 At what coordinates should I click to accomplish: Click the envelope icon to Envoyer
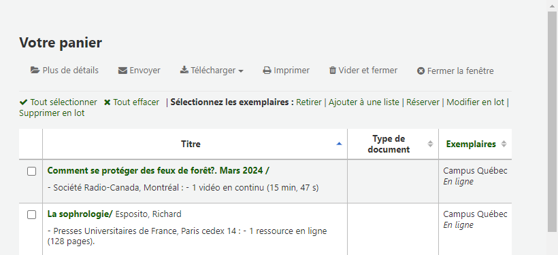[x=122, y=71]
